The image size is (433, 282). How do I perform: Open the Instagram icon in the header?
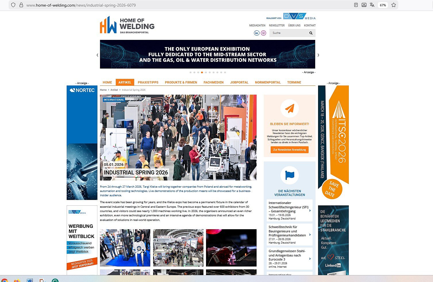pos(263,33)
